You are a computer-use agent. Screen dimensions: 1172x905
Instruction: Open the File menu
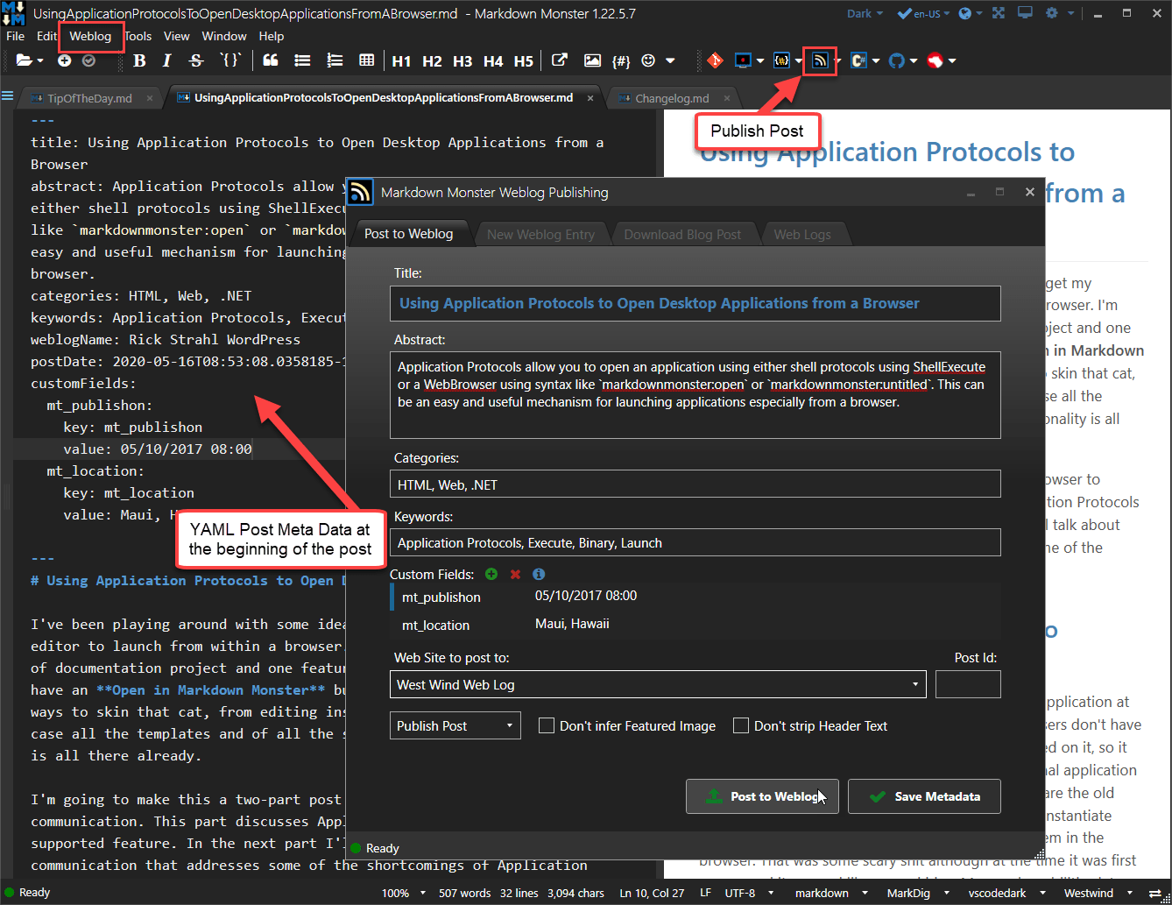click(x=15, y=36)
